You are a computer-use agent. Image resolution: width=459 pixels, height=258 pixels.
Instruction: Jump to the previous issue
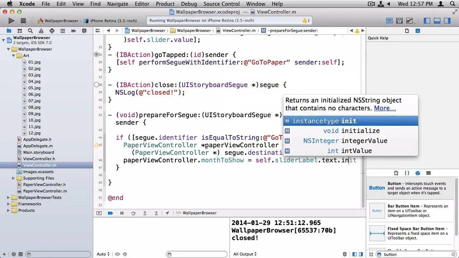click(351, 30)
